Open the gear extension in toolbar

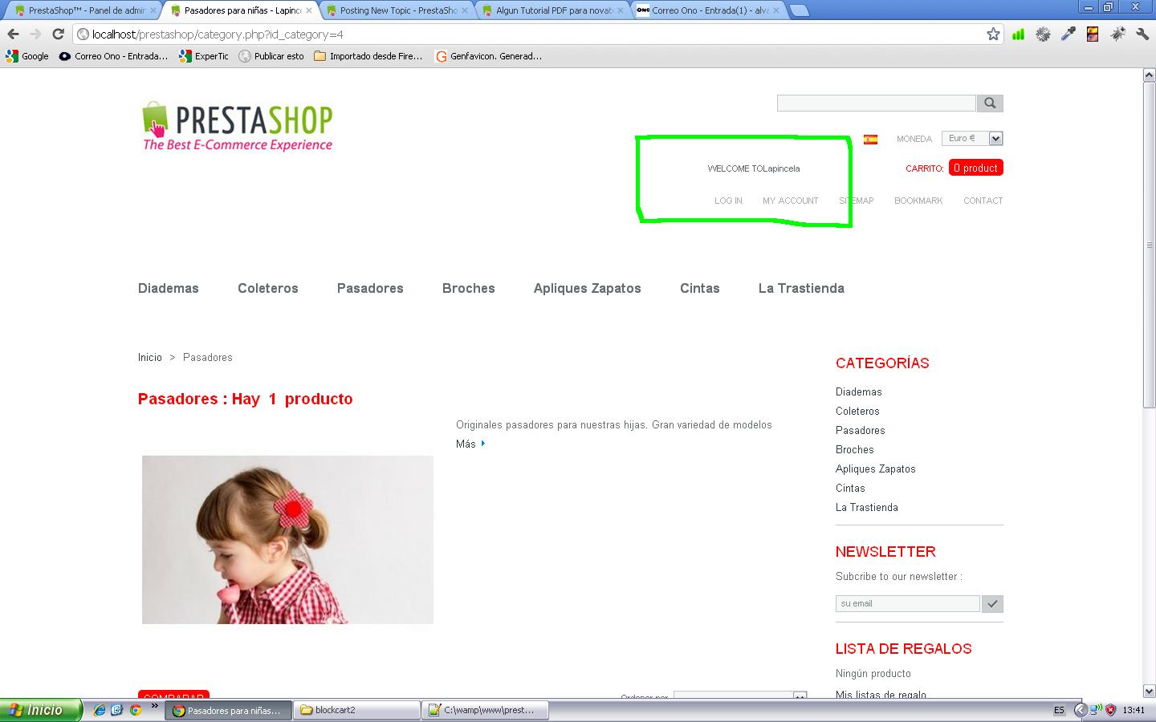coord(1043,34)
